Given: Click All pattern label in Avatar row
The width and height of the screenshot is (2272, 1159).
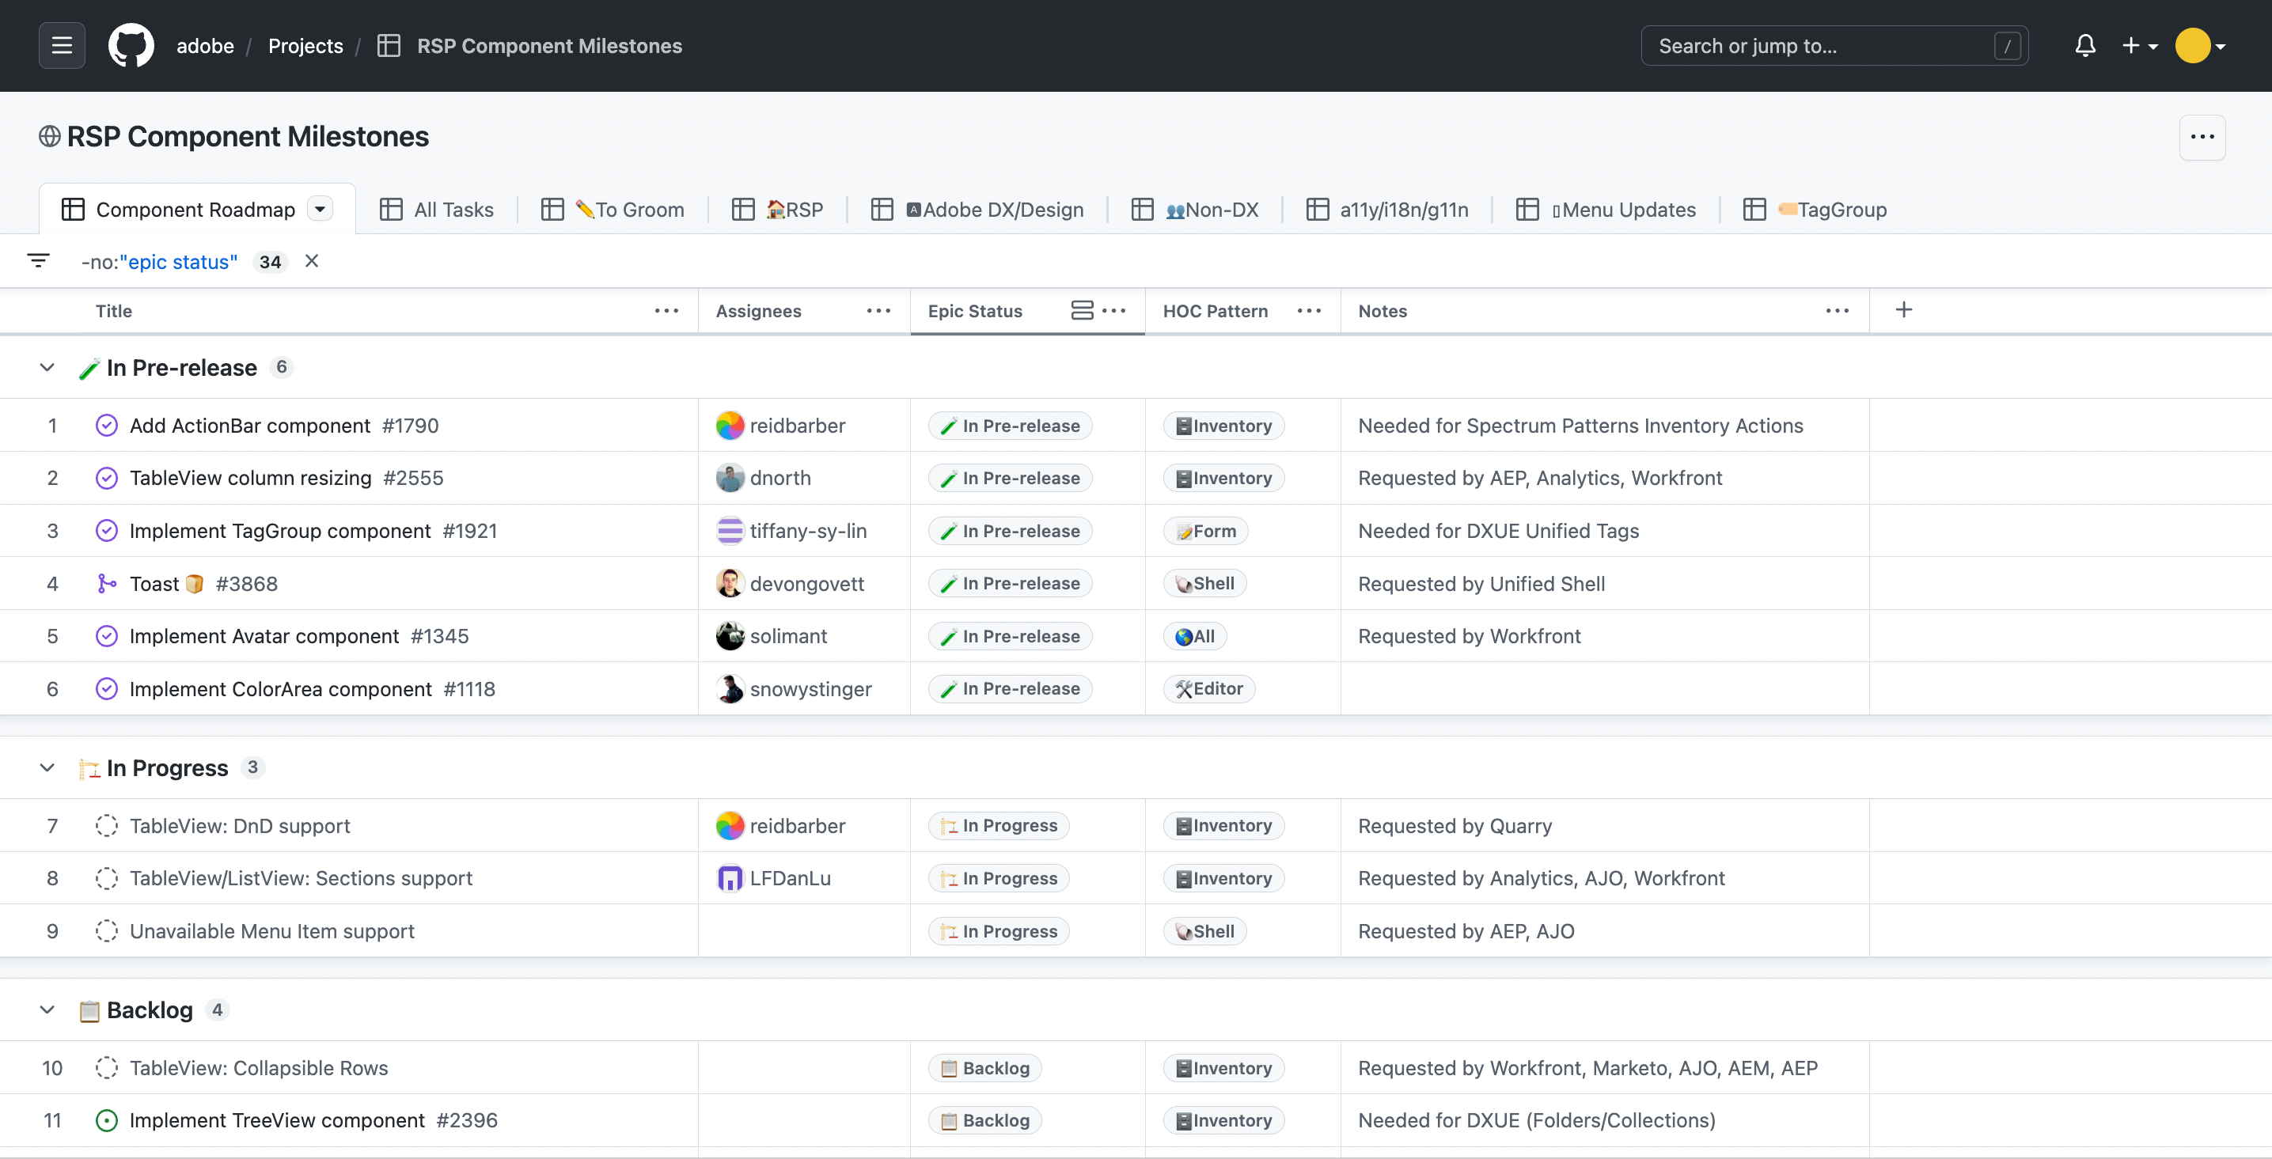Looking at the screenshot, I should pyautogui.click(x=1195, y=636).
